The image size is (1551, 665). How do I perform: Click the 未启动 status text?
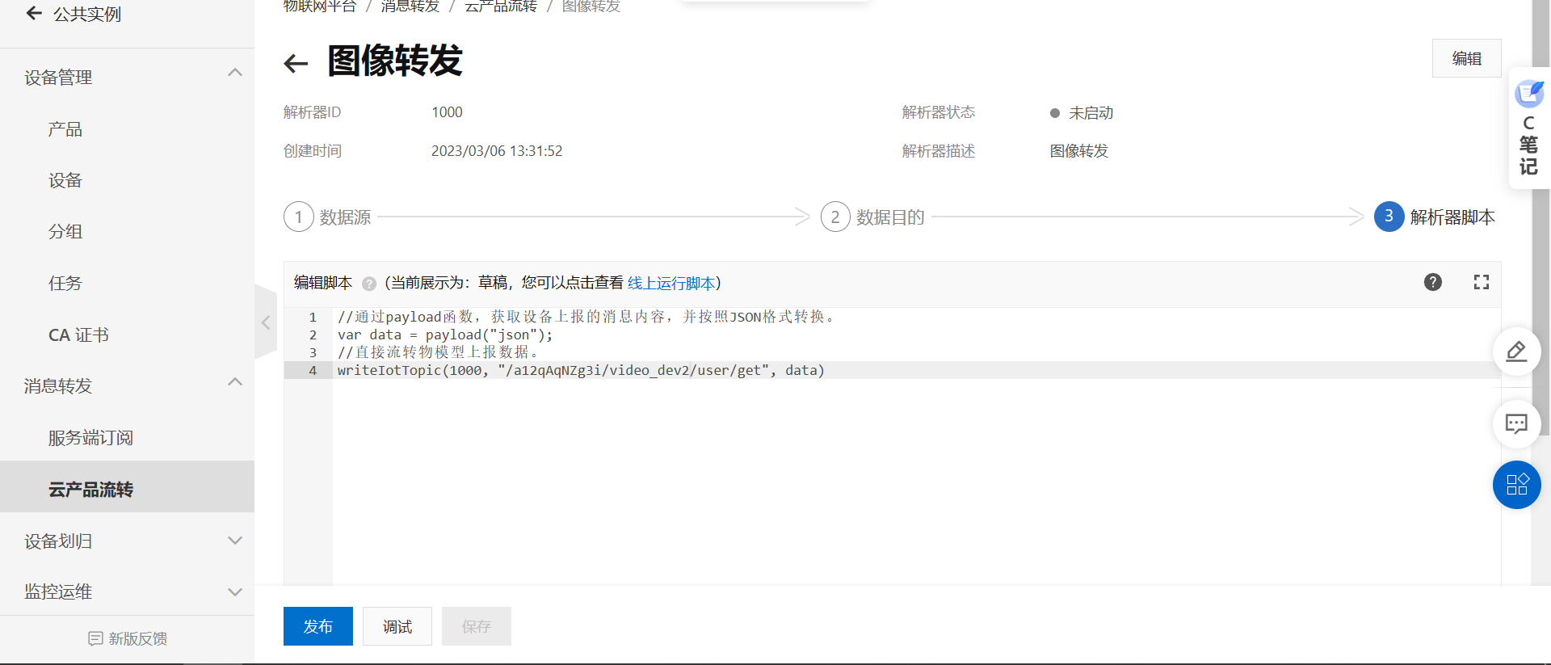pos(1091,113)
